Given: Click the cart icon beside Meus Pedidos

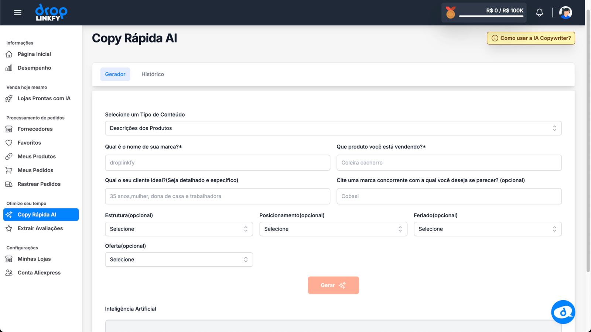Looking at the screenshot, I should pos(9,170).
